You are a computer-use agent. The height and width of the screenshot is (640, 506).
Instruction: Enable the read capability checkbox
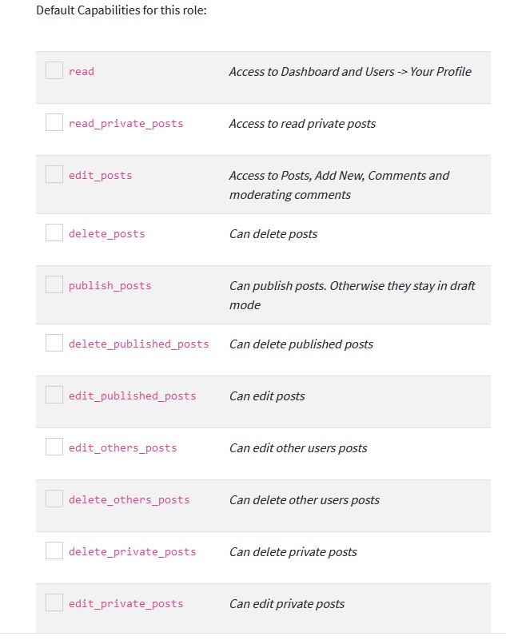(54, 70)
